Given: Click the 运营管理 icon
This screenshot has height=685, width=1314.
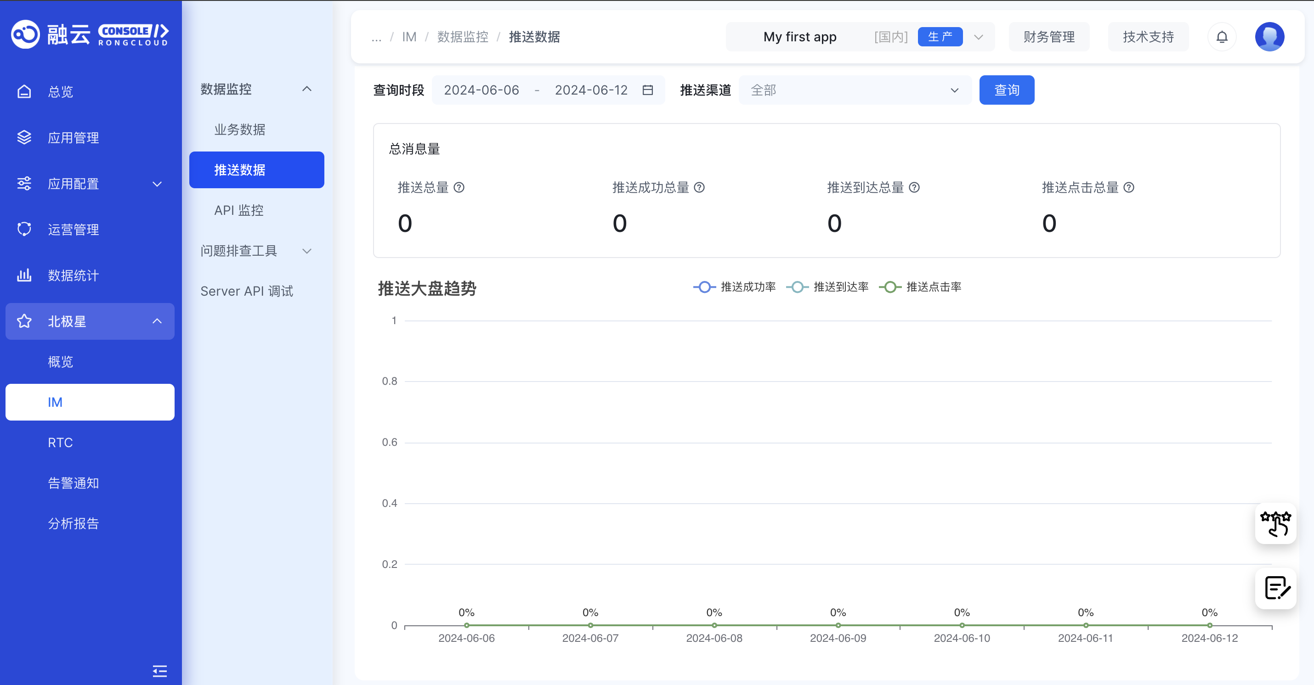Looking at the screenshot, I should pos(24,230).
